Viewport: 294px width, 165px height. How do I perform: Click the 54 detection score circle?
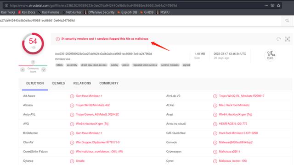click(33, 44)
